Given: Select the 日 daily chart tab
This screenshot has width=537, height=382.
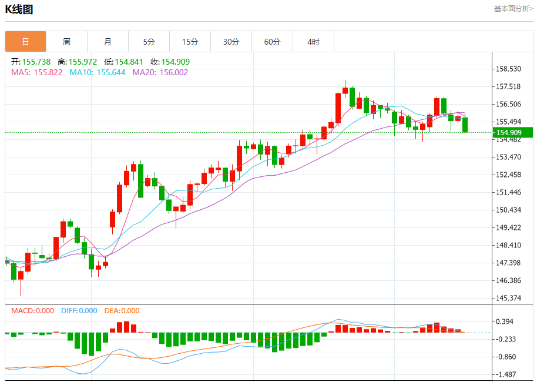Looking at the screenshot, I should coord(25,42).
